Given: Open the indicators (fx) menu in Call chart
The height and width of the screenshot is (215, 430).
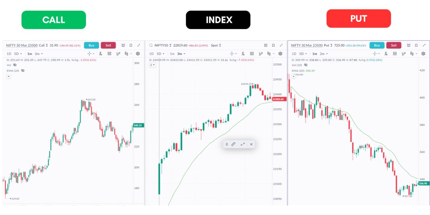Looking at the screenshot, I should [x=101, y=54].
